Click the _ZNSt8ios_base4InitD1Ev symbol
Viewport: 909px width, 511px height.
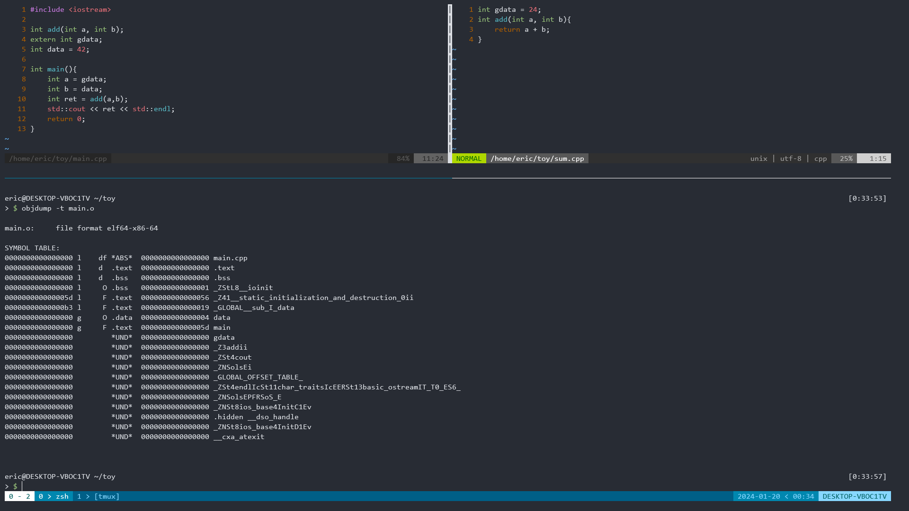(262, 427)
